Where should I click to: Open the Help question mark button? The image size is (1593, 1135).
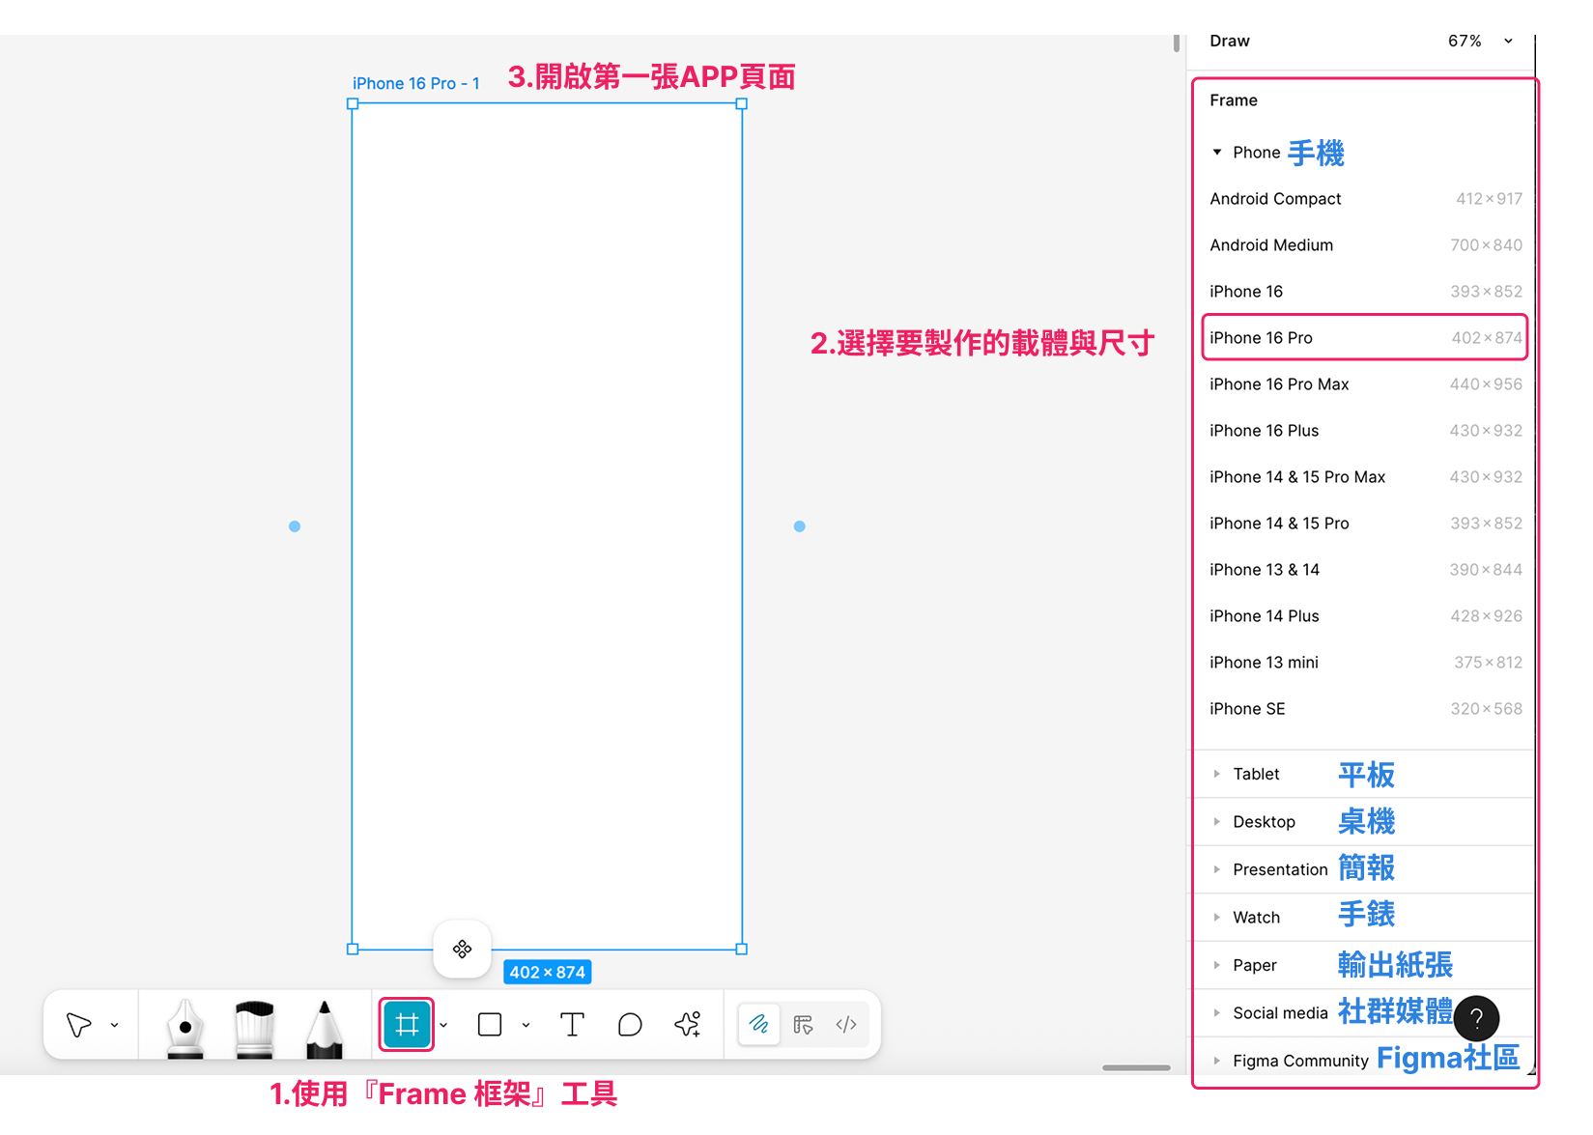tap(1476, 1018)
